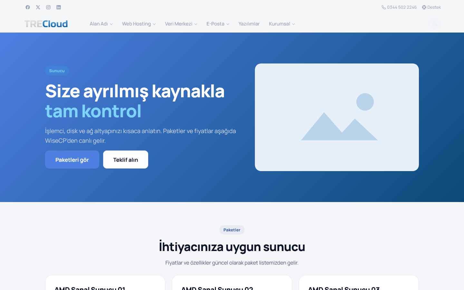This screenshot has height=290, width=464.
Task: Expand the Alan Adı dropdown menu
Action: coord(101,24)
